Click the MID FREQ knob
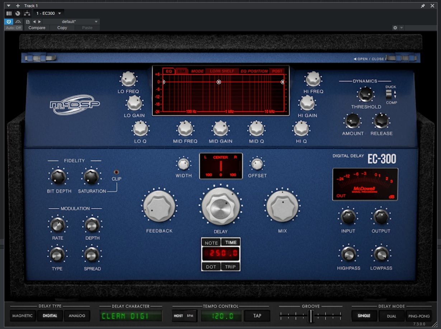The height and width of the screenshot is (329, 441). [185, 128]
